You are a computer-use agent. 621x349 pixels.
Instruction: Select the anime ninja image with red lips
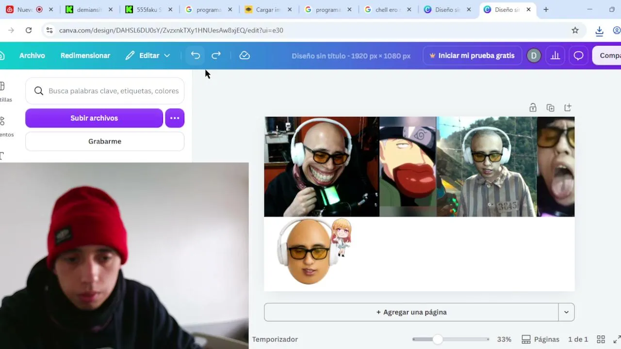point(408,167)
